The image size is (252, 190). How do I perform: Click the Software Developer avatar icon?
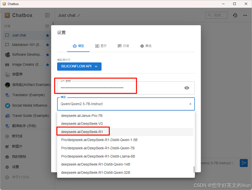pos(7,55)
